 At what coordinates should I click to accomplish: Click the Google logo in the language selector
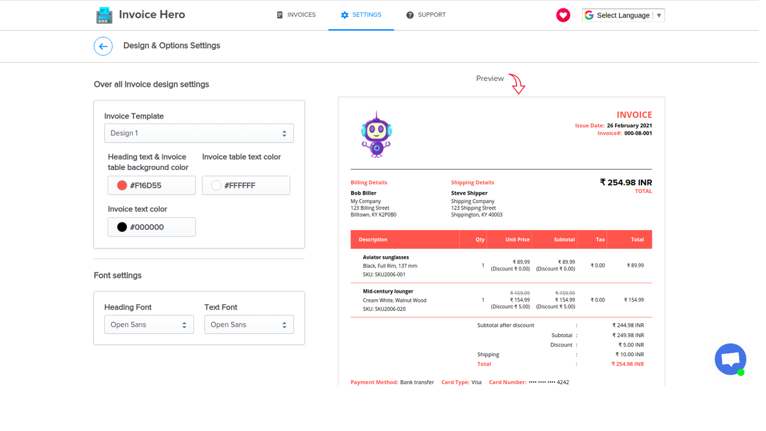(x=589, y=15)
